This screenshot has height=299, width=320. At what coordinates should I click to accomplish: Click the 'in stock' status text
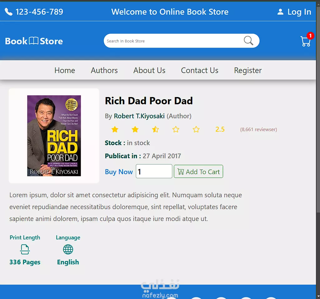(138, 143)
